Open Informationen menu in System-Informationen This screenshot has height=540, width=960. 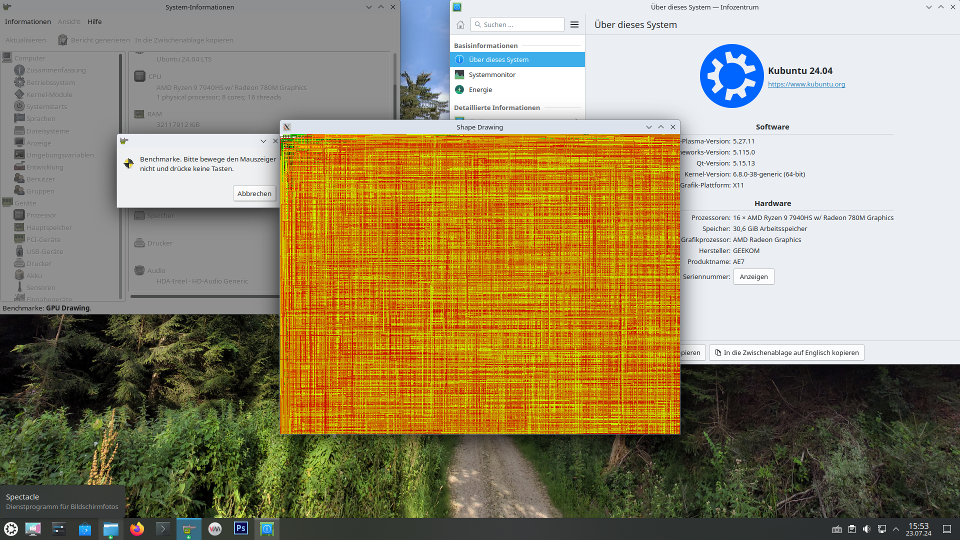pyautogui.click(x=28, y=21)
